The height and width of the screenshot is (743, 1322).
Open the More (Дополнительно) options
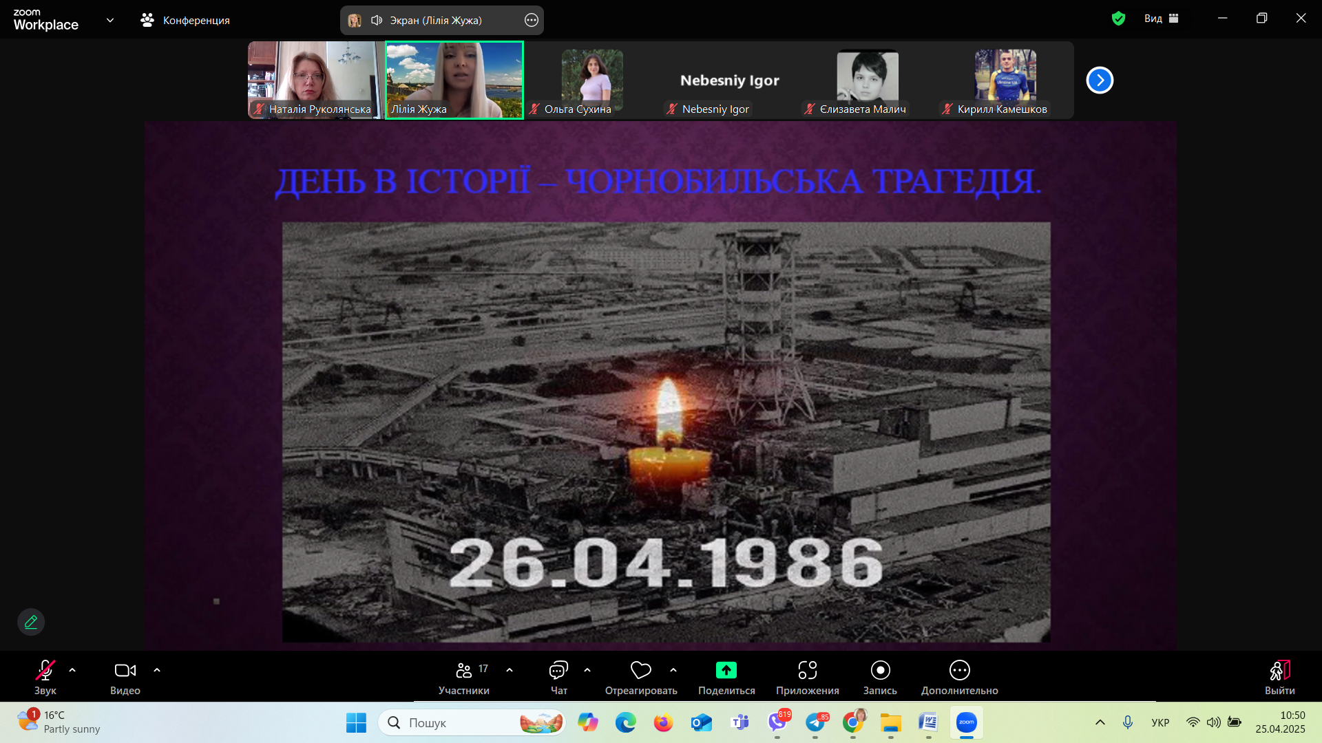point(959,671)
